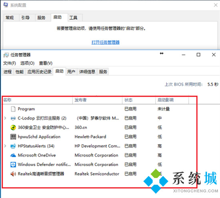Viewport: 220px width, 198px height.
Task: Select Realtek高清晰音频管理器 entry name
Action: (x=41, y=174)
